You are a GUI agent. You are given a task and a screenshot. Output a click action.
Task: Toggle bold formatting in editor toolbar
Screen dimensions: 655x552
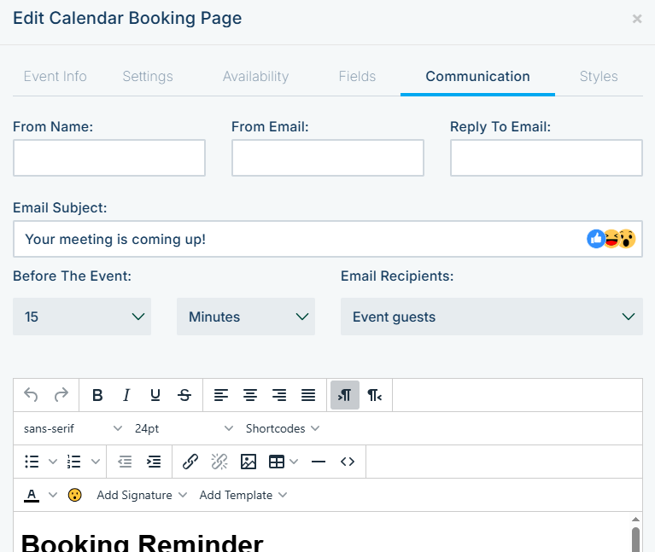tap(97, 395)
